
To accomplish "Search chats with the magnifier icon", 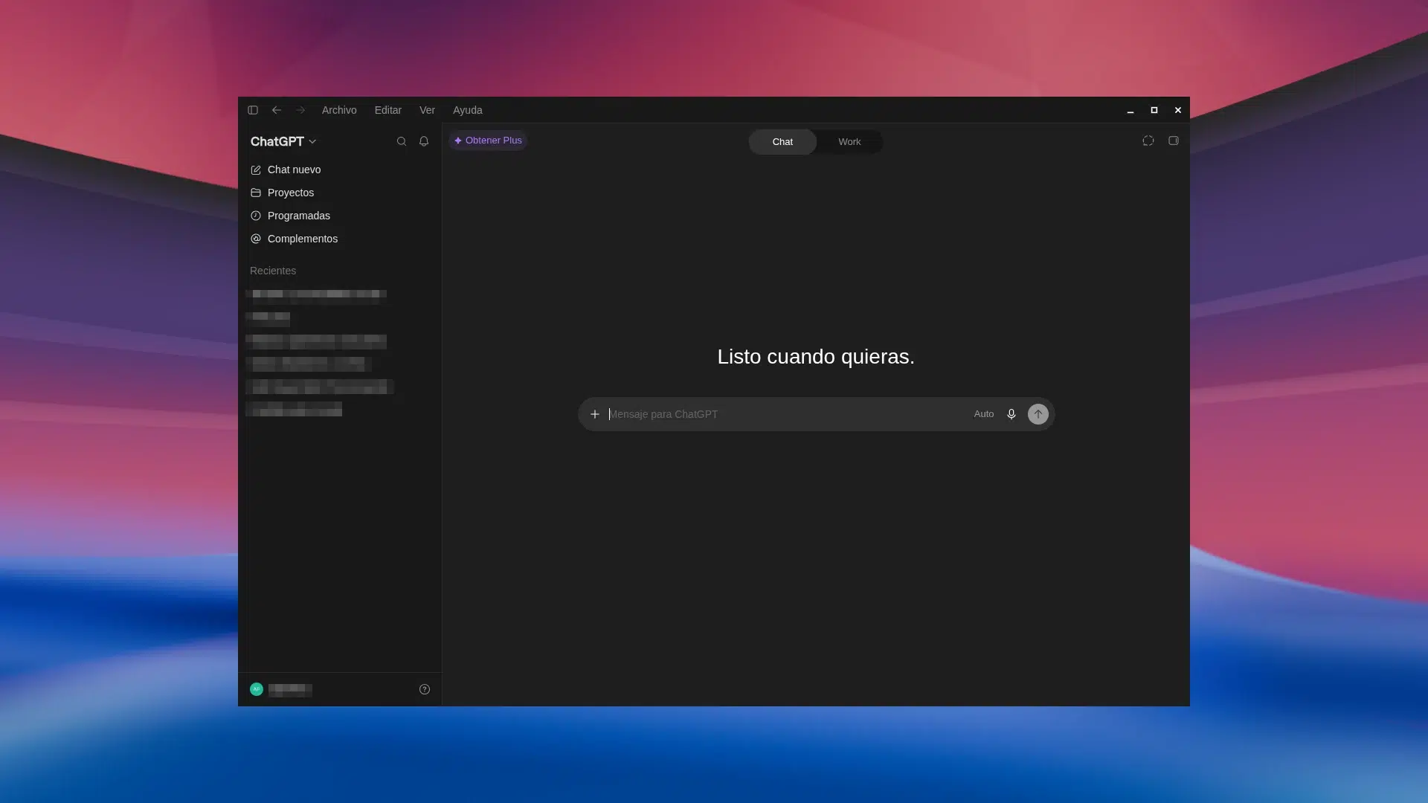I will 402,141.
